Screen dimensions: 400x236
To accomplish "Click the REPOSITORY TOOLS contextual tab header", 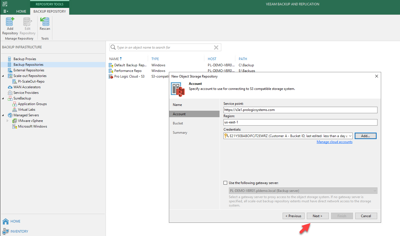I will click(50, 4).
